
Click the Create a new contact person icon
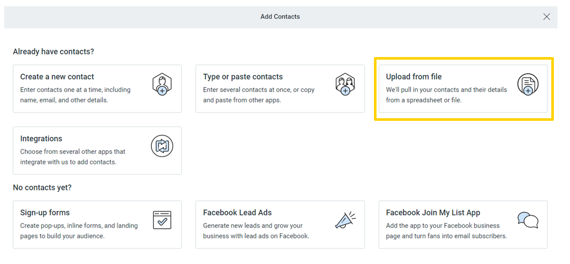(x=162, y=84)
